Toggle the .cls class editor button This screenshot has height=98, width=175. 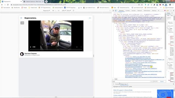(171, 16)
